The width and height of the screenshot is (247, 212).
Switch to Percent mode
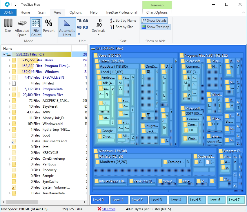49,26
